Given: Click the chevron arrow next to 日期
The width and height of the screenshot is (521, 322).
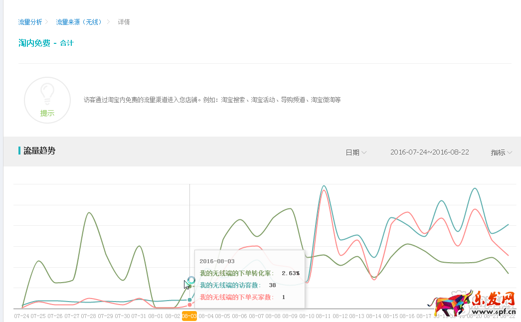Looking at the screenshot, I should 364,153.
